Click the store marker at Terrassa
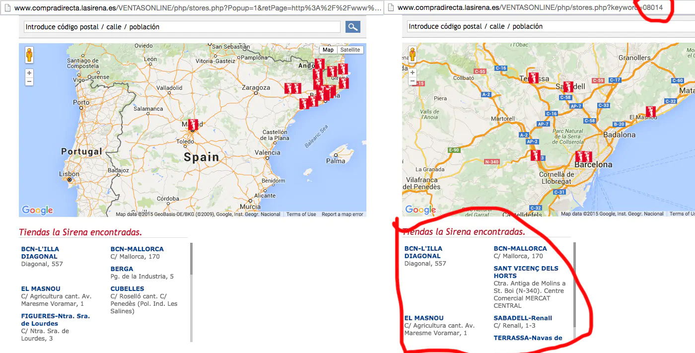Viewport: 695px width, 353px height. tap(533, 78)
